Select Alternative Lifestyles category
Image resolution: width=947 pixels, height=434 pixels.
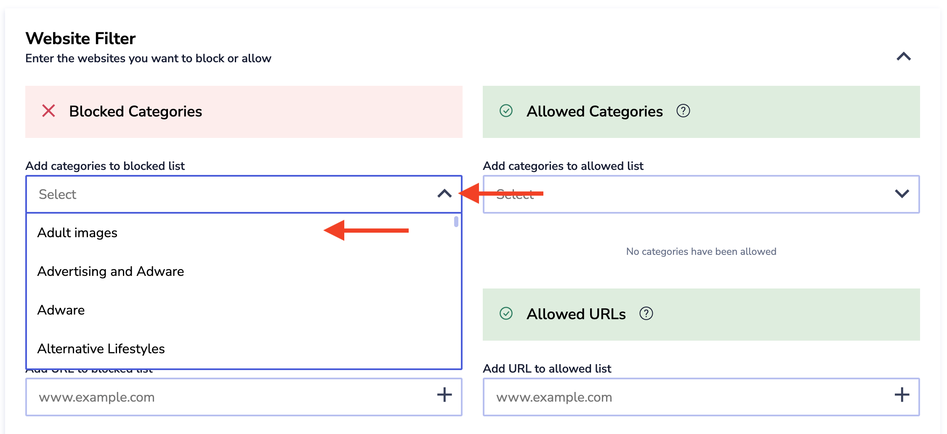pos(101,349)
